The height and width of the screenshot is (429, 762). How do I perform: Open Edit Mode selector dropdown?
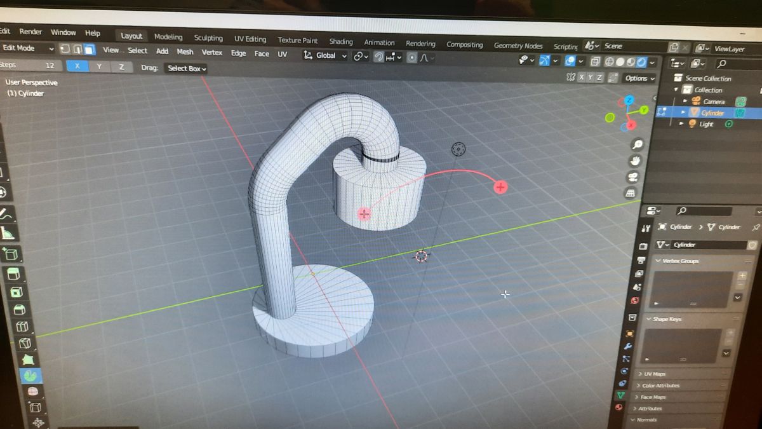coord(27,48)
